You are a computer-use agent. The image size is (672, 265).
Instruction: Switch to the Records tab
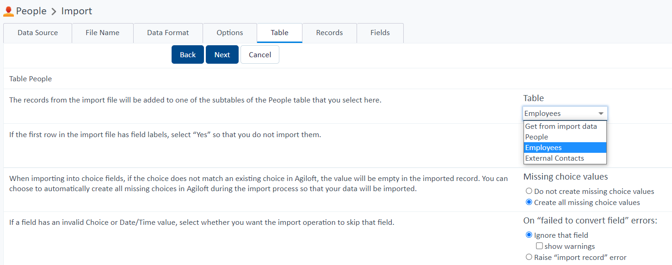pos(329,33)
